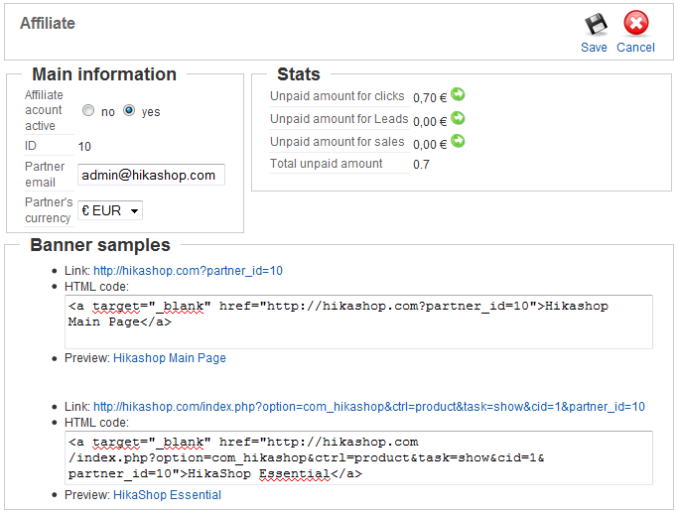
Task: Click the Cancel text label
Action: coord(635,48)
